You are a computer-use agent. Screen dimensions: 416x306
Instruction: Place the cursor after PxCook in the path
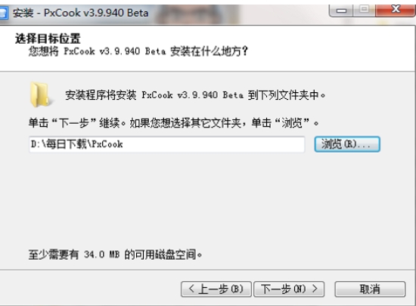click(123, 144)
